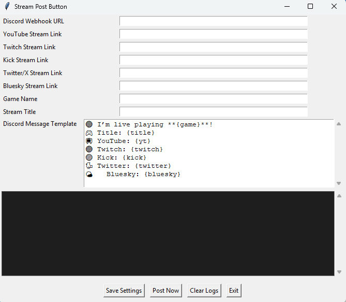
Task: Click the Post Now button
Action: [x=166, y=291]
